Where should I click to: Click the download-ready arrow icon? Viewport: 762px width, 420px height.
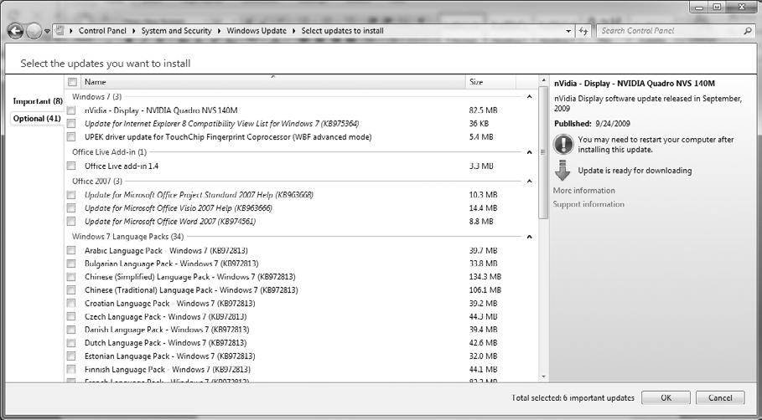click(562, 171)
